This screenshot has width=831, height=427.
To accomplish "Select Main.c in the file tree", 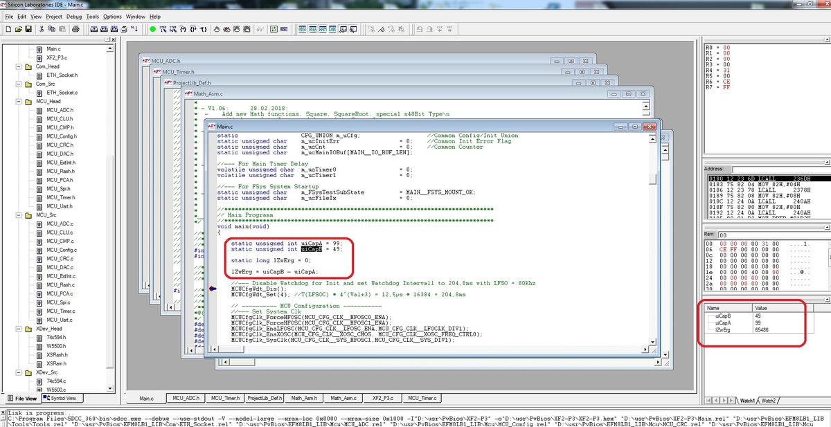I will tap(53, 49).
